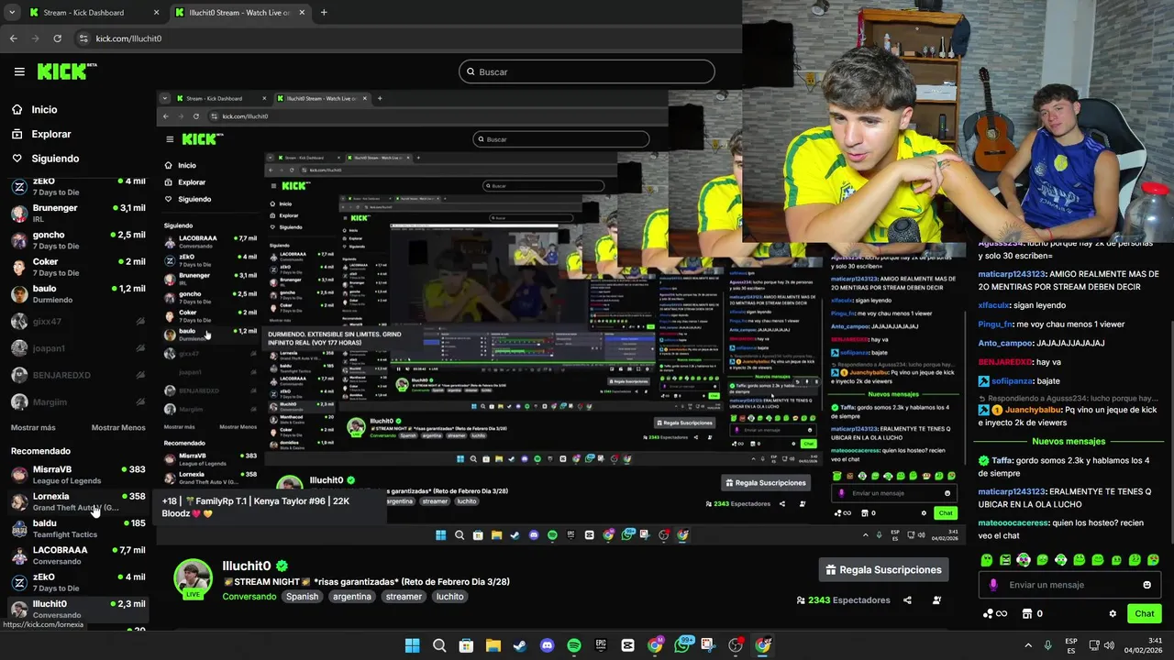This screenshot has height=660, width=1174.
Task: Open Spotify from the taskbar
Action: tap(574, 645)
